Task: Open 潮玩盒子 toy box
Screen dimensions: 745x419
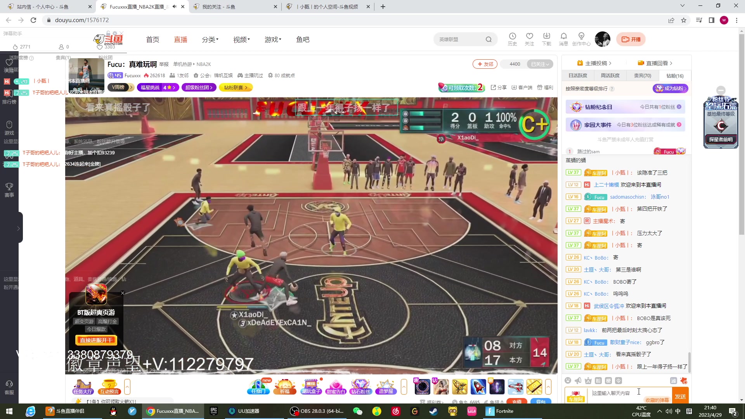Action: tap(311, 387)
